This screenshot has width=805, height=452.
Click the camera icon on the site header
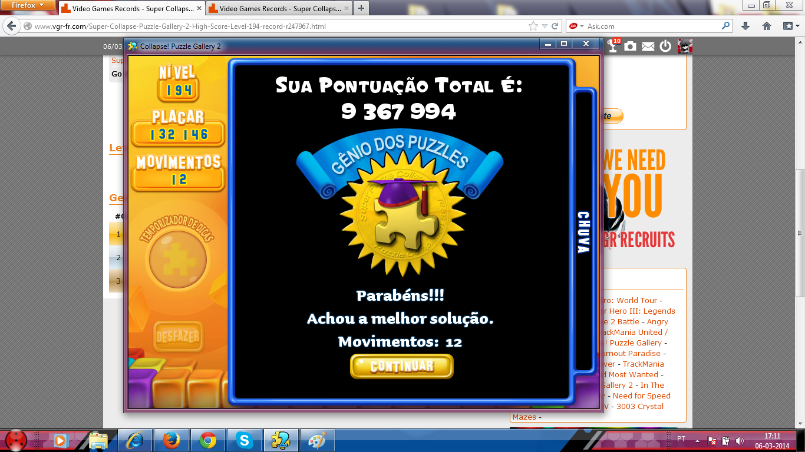click(631, 46)
